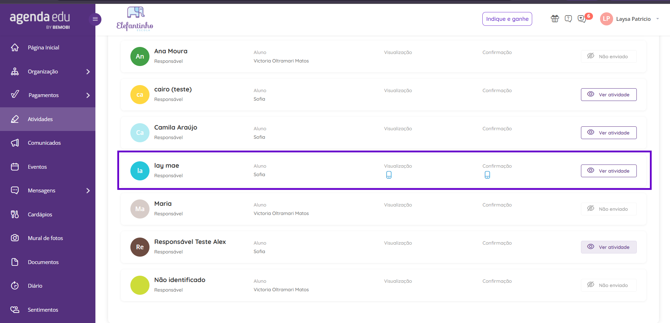670x323 pixels.
Task: Click Não enviado button for Ana Moura
Action: click(609, 56)
